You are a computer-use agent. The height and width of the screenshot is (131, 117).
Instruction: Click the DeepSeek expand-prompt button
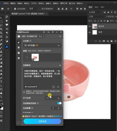pos(31,87)
